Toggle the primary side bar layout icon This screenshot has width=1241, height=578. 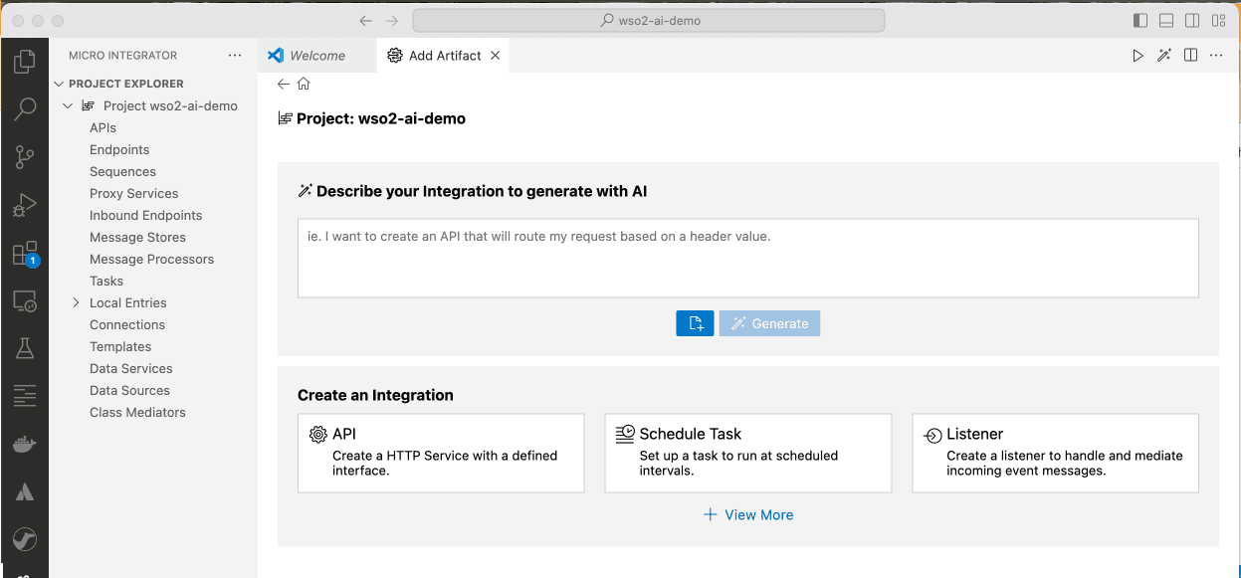(x=1140, y=21)
